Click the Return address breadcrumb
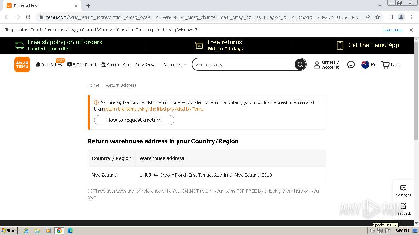Viewport: 419px width, 235px height. (x=121, y=85)
